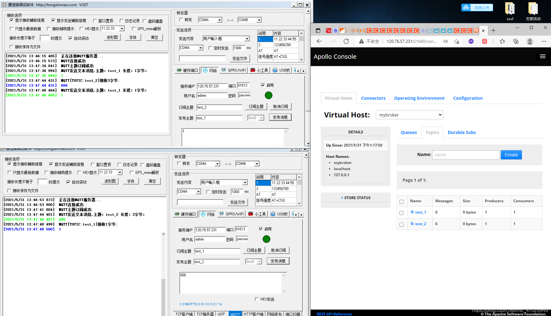551x316 pixels.
Task: Toggle HEX显示 checkbox in top window
Action: point(81,29)
